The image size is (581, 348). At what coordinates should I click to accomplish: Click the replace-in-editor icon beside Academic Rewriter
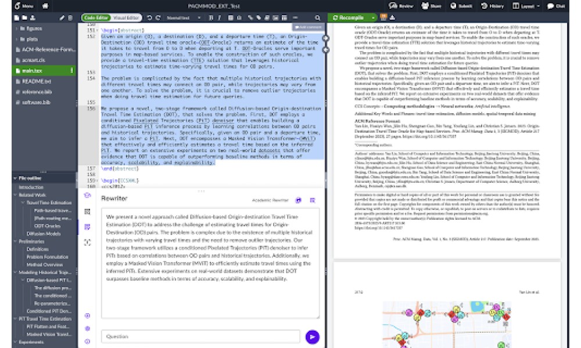click(298, 200)
